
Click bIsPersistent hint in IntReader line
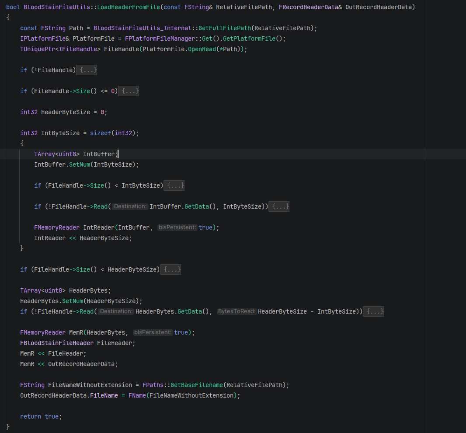pos(177,227)
